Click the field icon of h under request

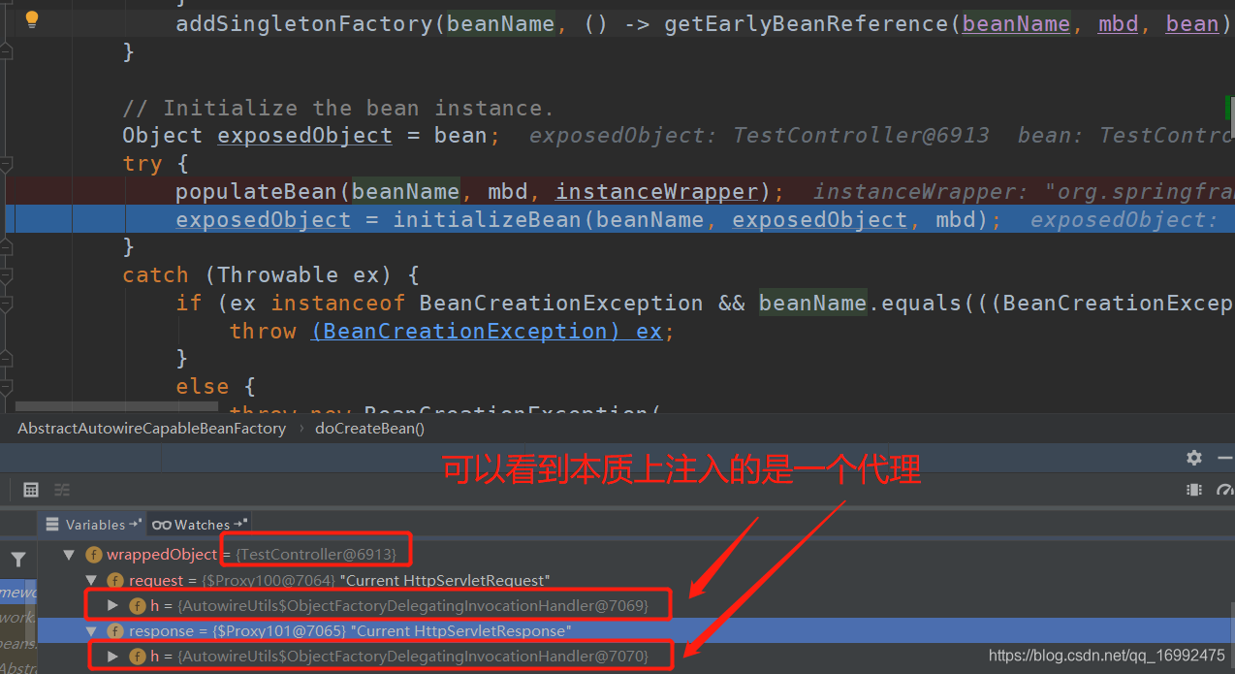coord(138,605)
